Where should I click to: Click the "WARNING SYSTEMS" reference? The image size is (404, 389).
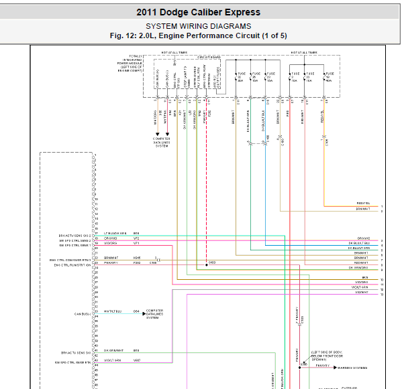[352, 368]
